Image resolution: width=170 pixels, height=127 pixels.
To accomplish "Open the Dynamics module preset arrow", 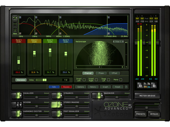I will pyautogui.click(x=61, y=96).
